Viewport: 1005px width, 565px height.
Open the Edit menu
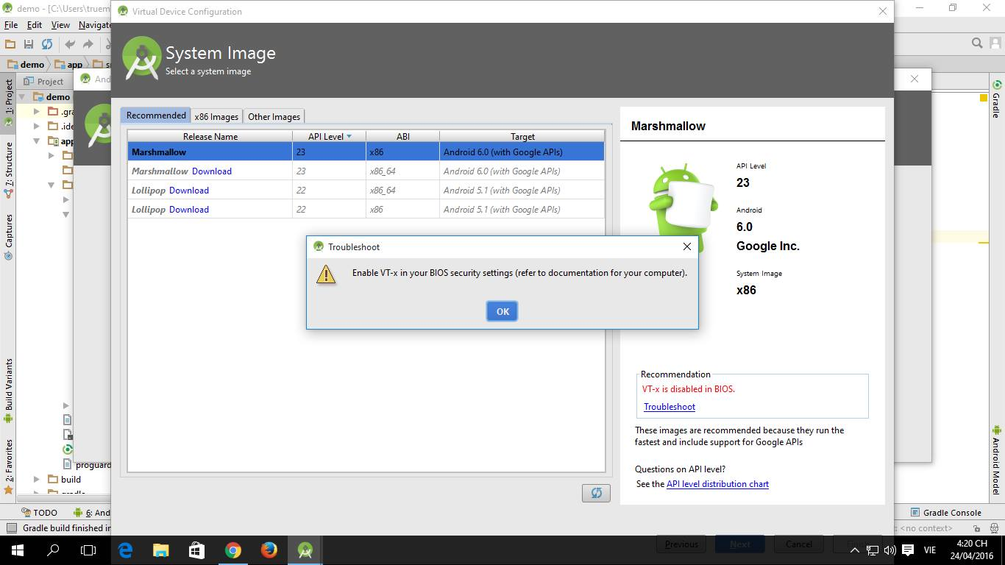click(35, 25)
